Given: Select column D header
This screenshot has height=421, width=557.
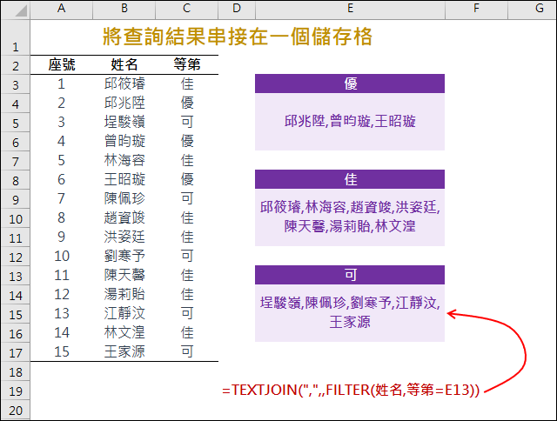Looking at the screenshot, I should coord(237,10).
